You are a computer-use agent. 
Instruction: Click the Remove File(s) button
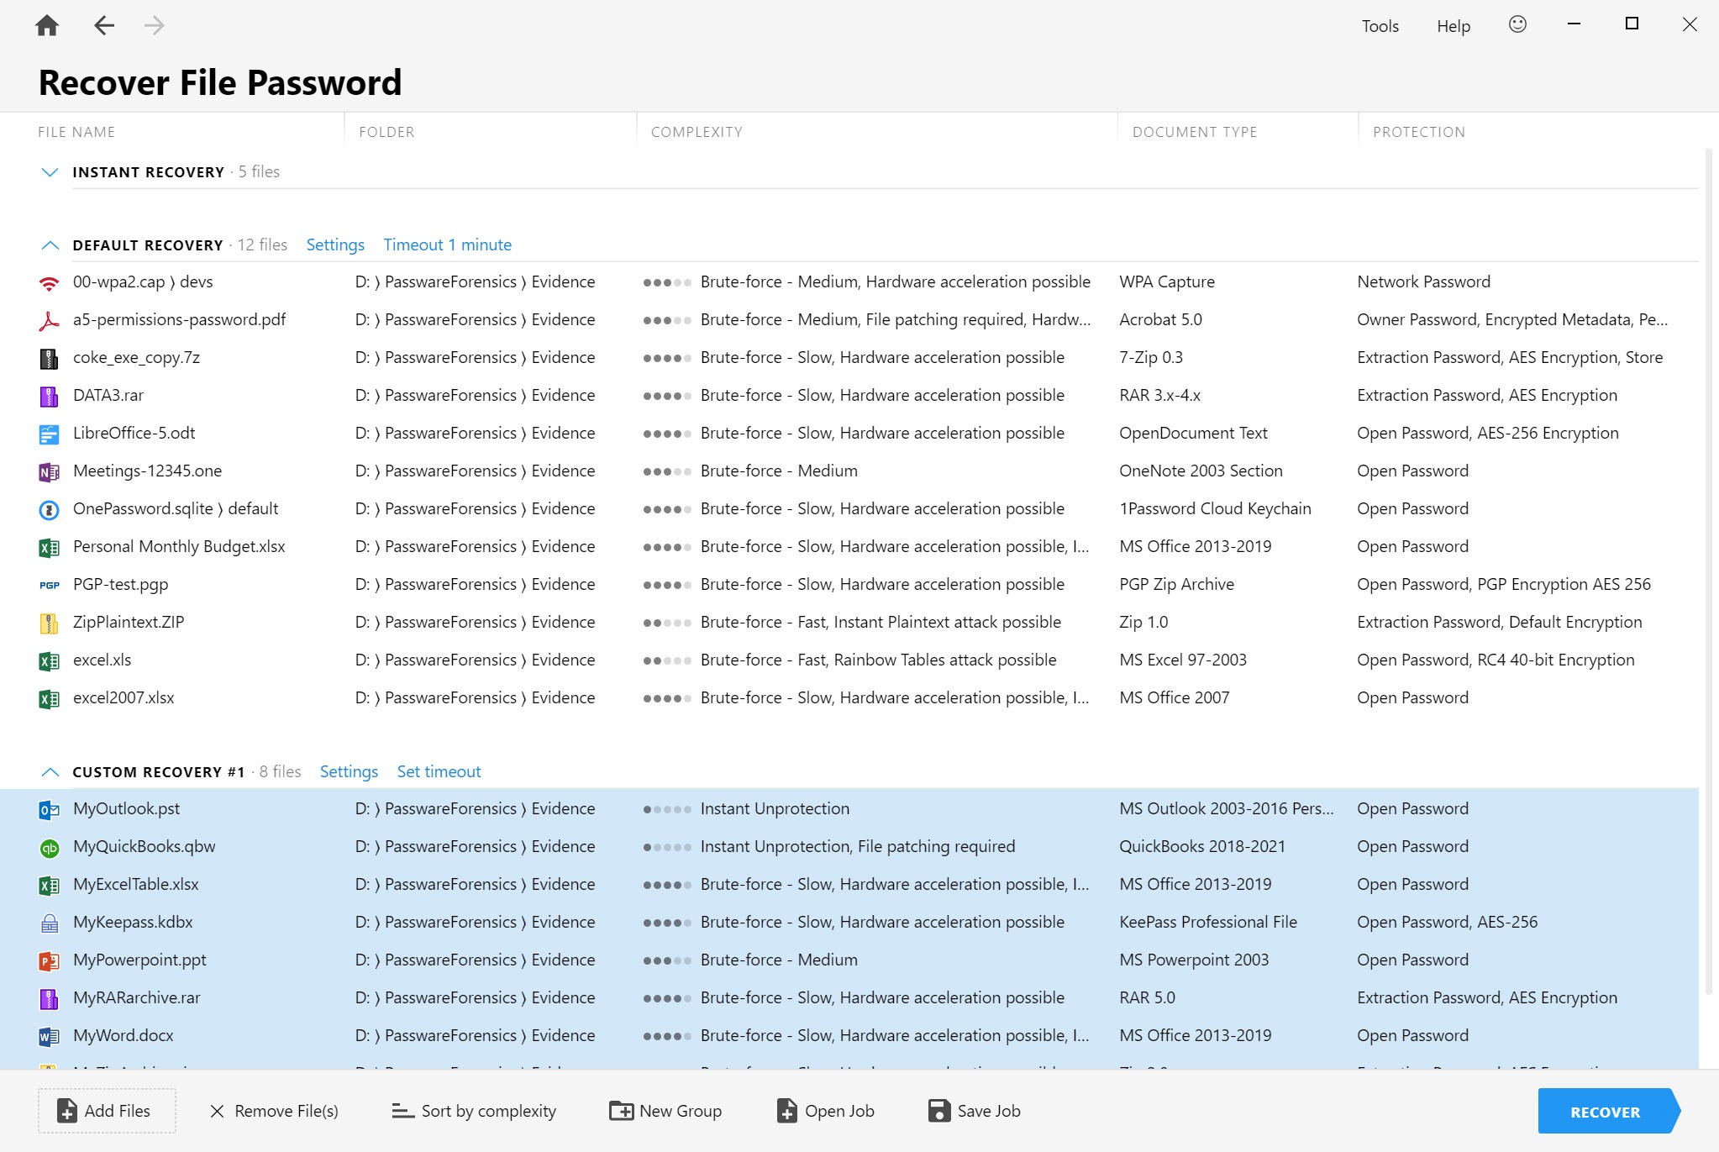(x=274, y=1111)
